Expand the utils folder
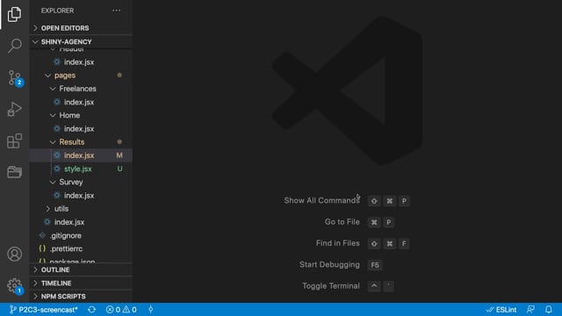The width and height of the screenshot is (562, 316). [81, 209]
